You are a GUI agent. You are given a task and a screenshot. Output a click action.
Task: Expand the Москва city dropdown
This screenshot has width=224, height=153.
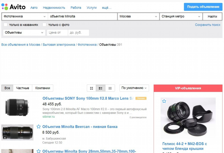coord(138,16)
